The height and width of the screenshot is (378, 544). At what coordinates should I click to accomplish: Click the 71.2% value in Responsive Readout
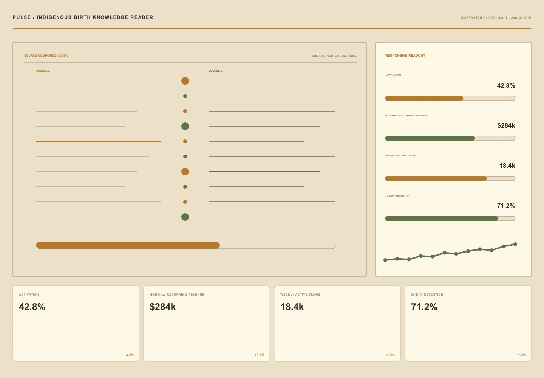pos(506,206)
